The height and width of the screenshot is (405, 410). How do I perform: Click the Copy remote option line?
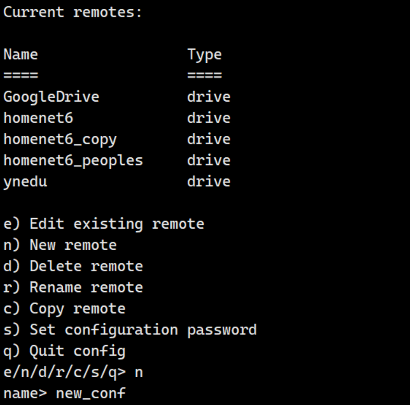click(64, 309)
